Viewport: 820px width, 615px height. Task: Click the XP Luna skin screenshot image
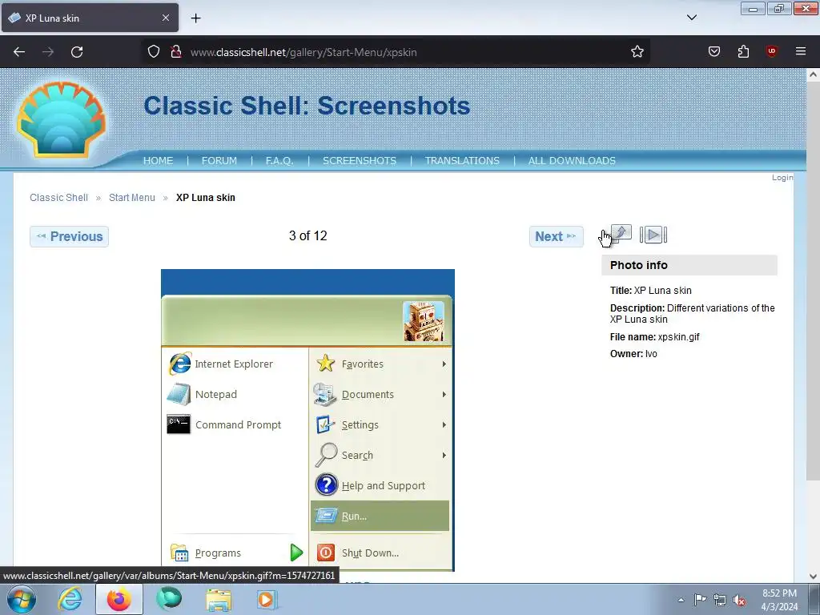(307, 420)
